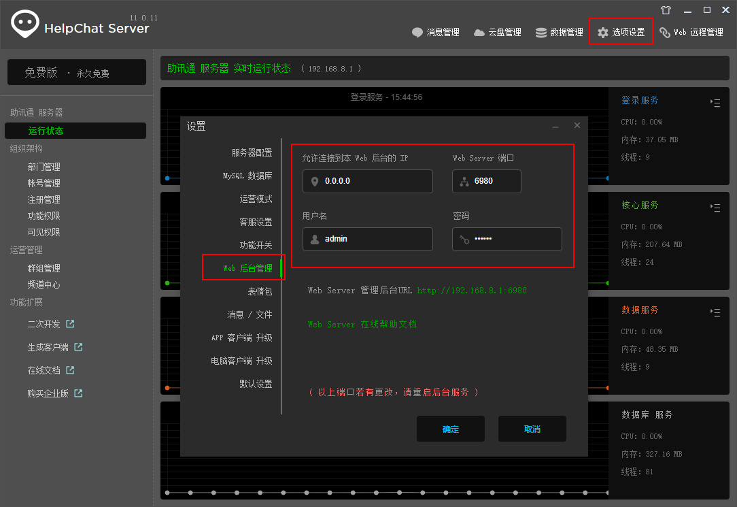Open 帐号管理 in the sidebar

44,183
